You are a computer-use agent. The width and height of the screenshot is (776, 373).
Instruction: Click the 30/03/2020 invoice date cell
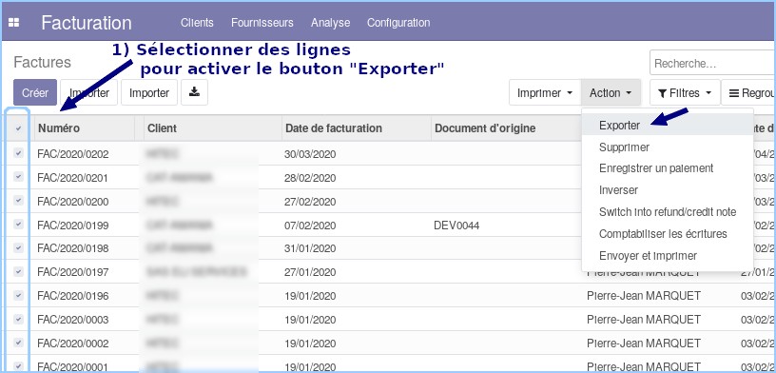pos(310,154)
